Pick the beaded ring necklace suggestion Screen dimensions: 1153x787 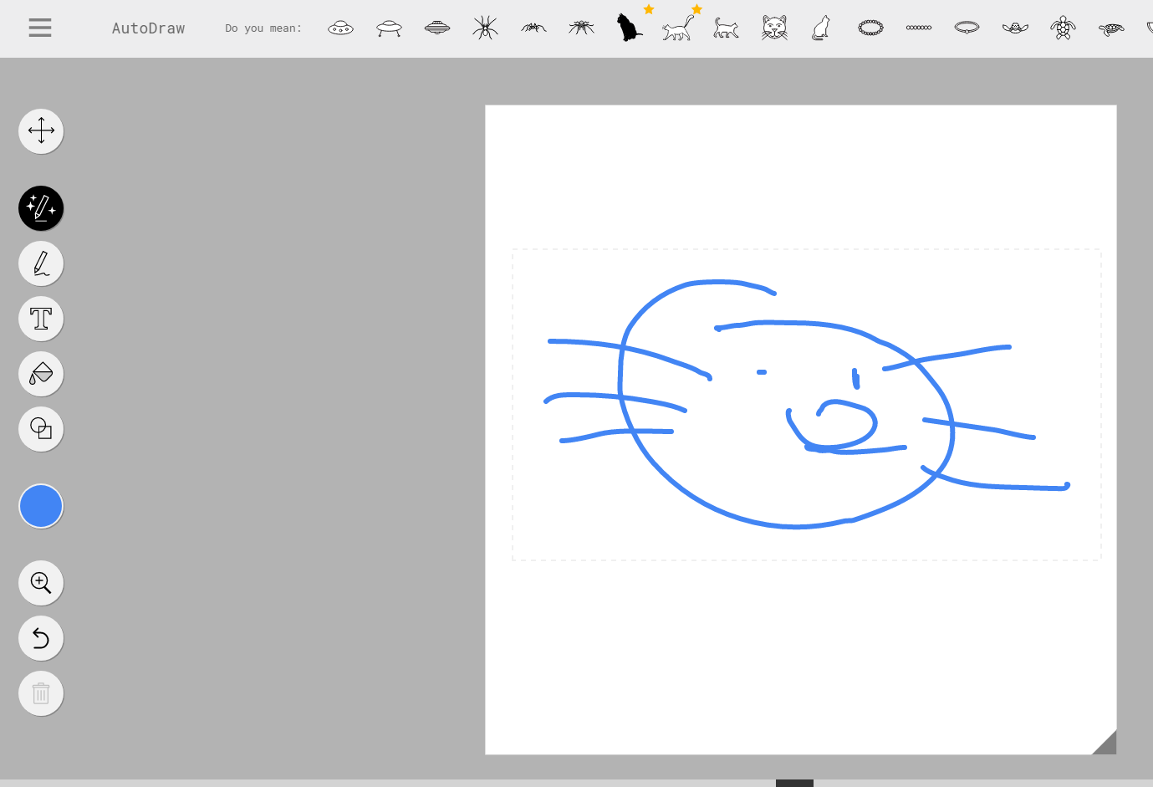(870, 28)
